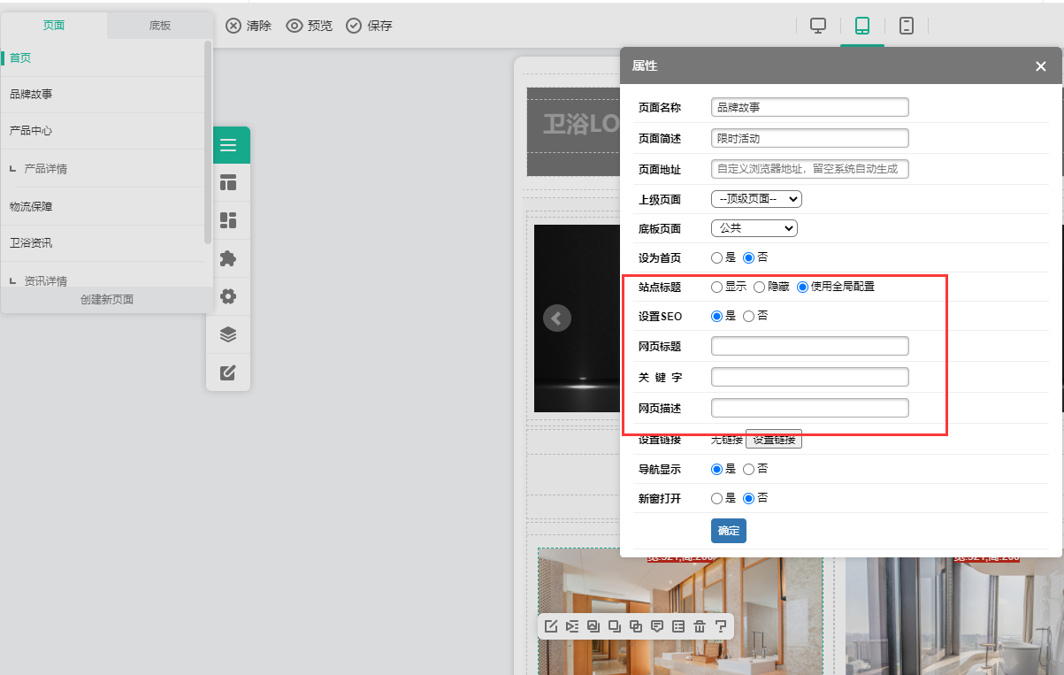Select 是 for 新窗打开
1064x675 pixels.
click(x=717, y=498)
